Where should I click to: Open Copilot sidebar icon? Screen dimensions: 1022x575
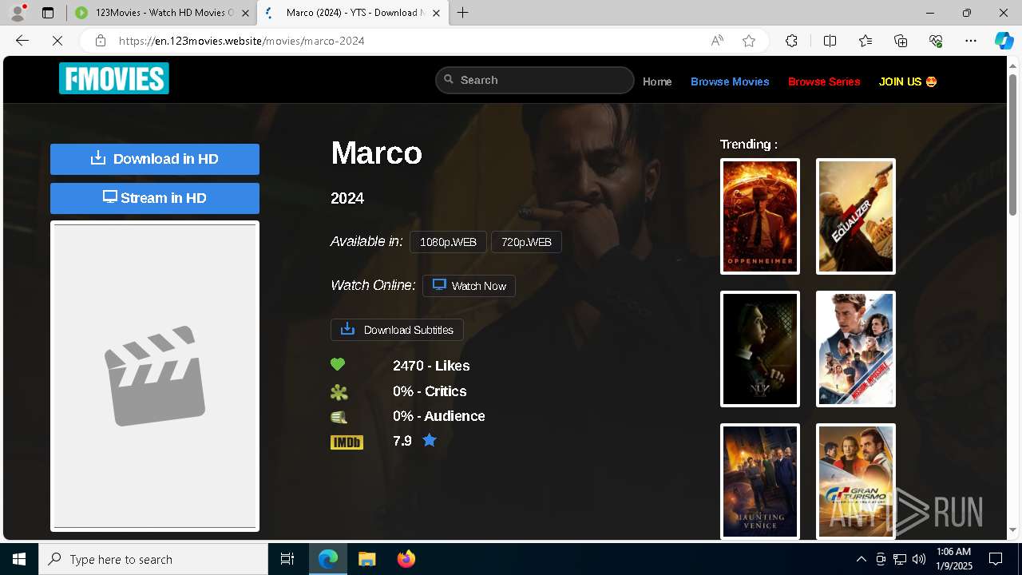pyautogui.click(x=1004, y=41)
